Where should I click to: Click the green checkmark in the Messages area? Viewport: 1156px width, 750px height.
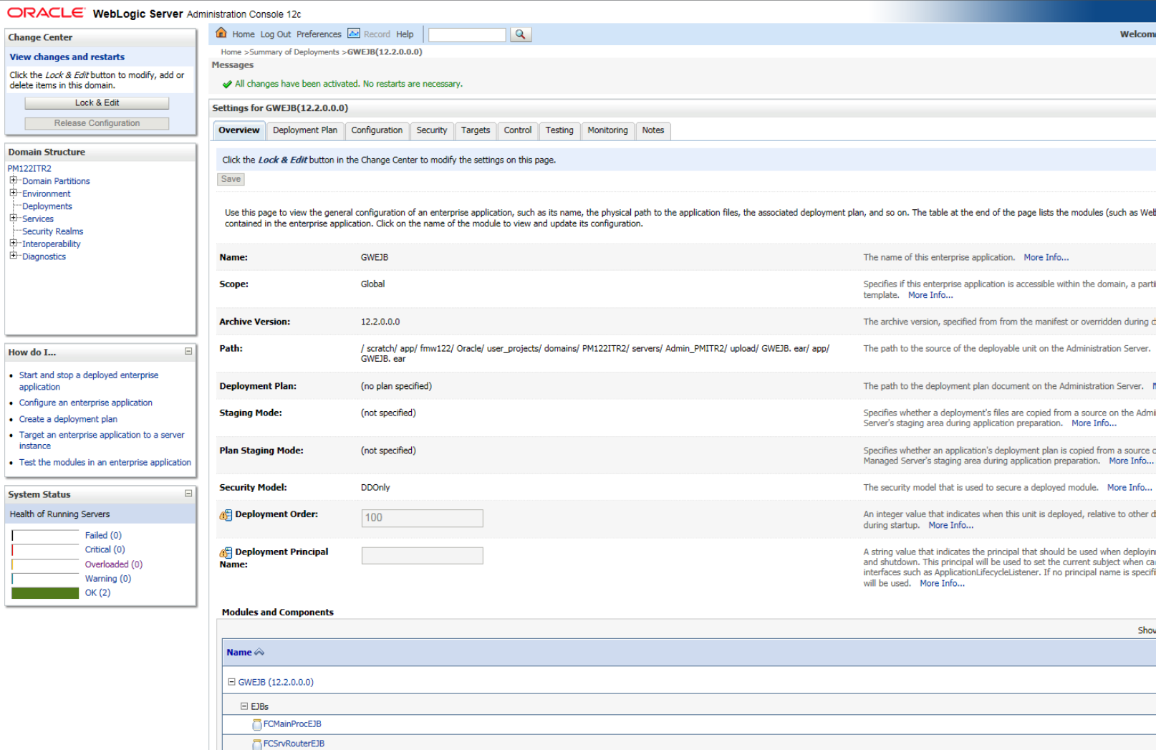tap(228, 84)
